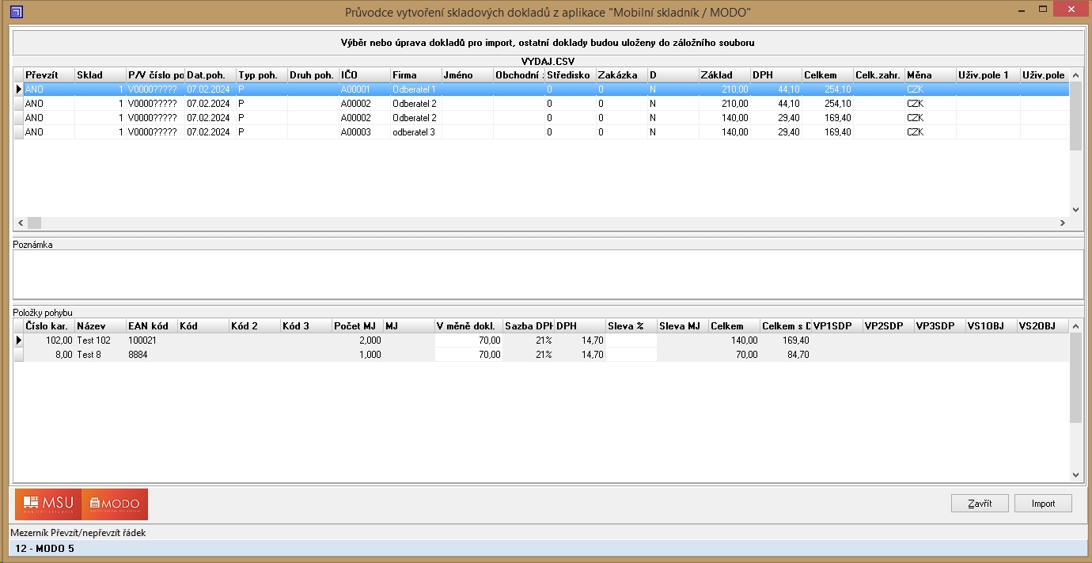Click the MSU logo icon
Screen dimensions: 1092x563
48,504
